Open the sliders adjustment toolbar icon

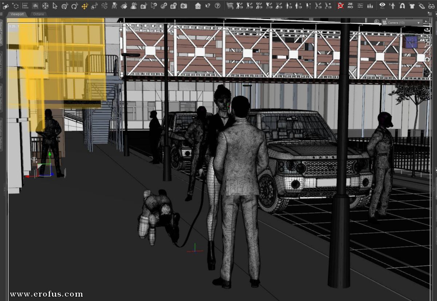(x=360, y=5)
